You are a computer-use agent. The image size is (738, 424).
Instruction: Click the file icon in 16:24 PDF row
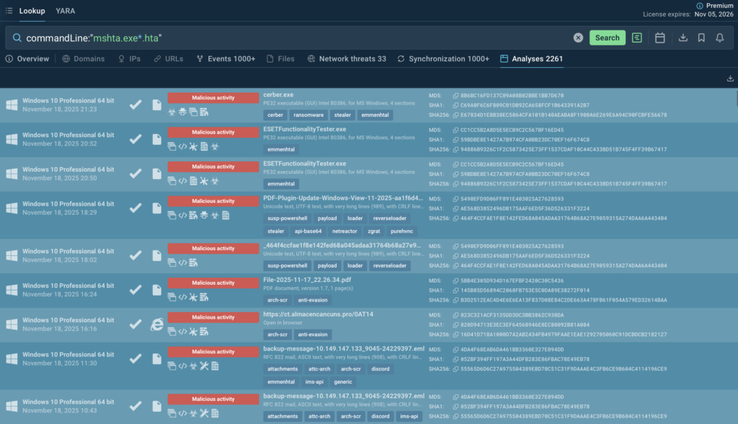[x=156, y=290]
